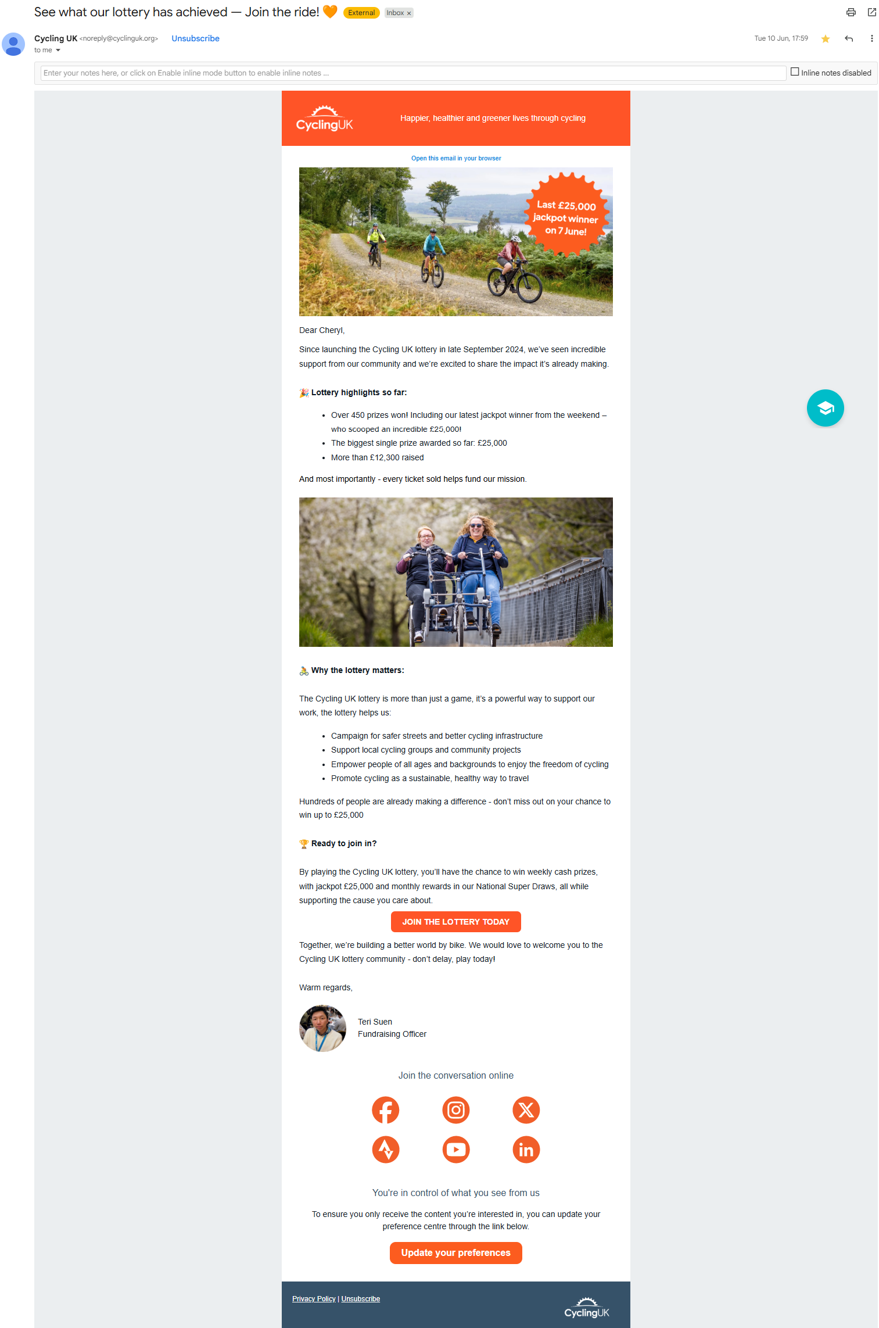
Task: Open the three-dot more options menu
Action: point(871,39)
